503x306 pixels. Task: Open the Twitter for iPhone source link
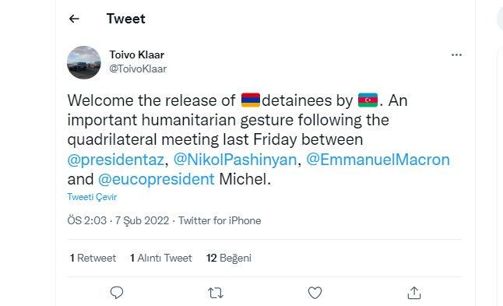click(x=220, y=220)
